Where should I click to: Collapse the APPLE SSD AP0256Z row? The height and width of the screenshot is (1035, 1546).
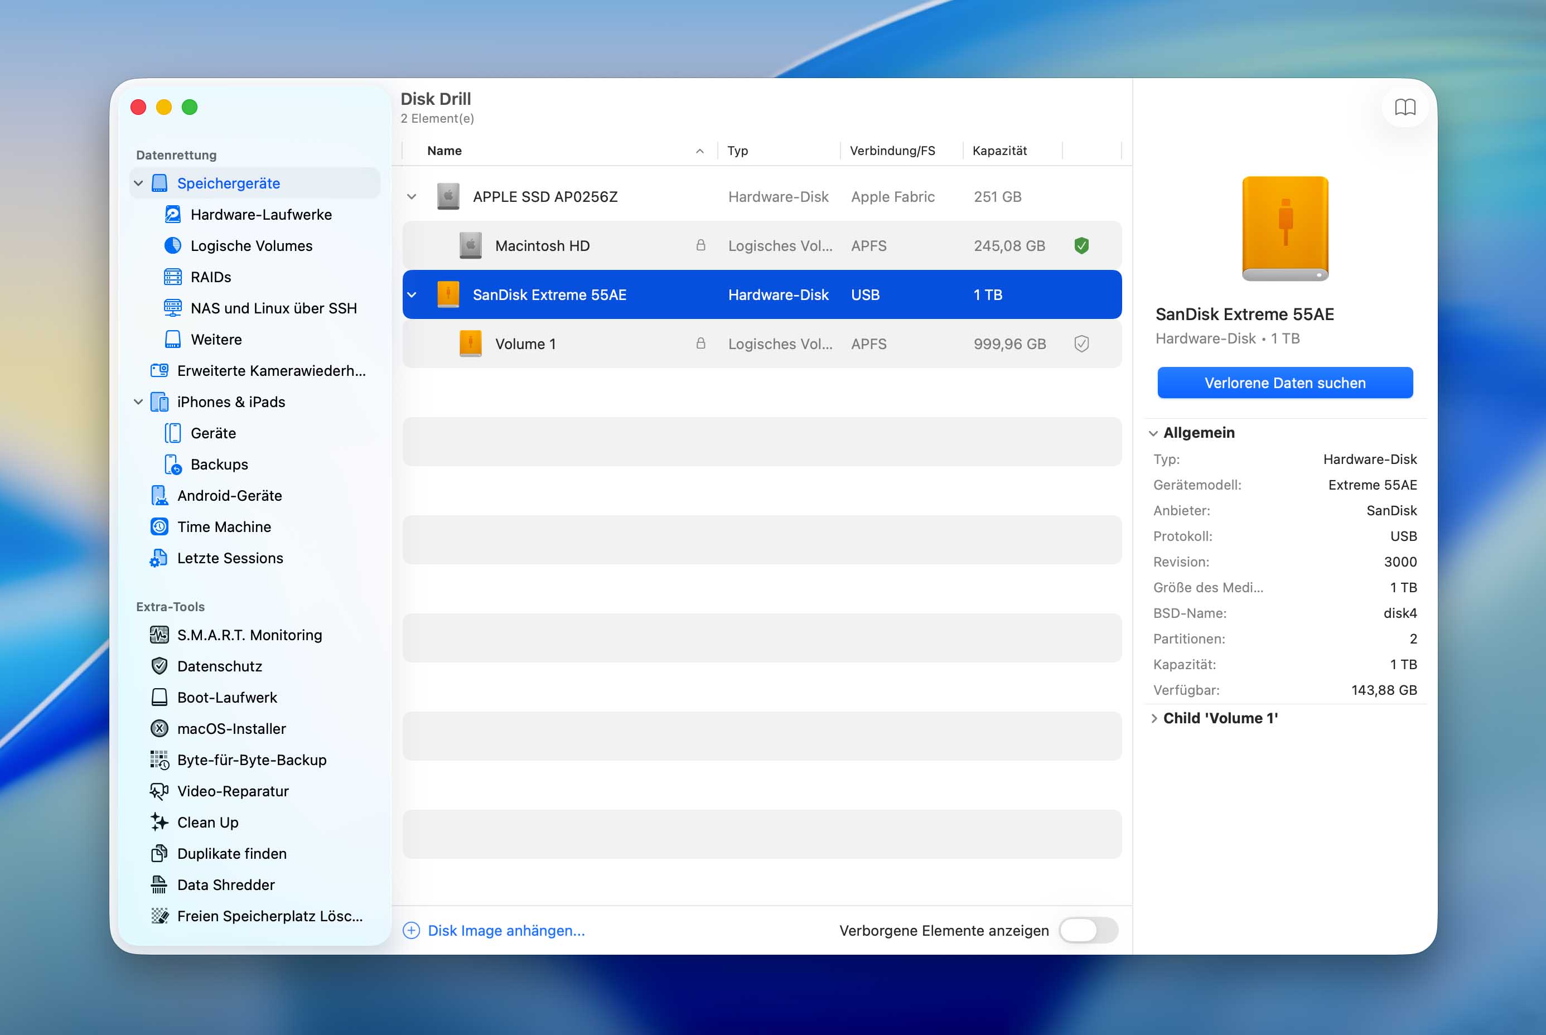click(411, 197)
